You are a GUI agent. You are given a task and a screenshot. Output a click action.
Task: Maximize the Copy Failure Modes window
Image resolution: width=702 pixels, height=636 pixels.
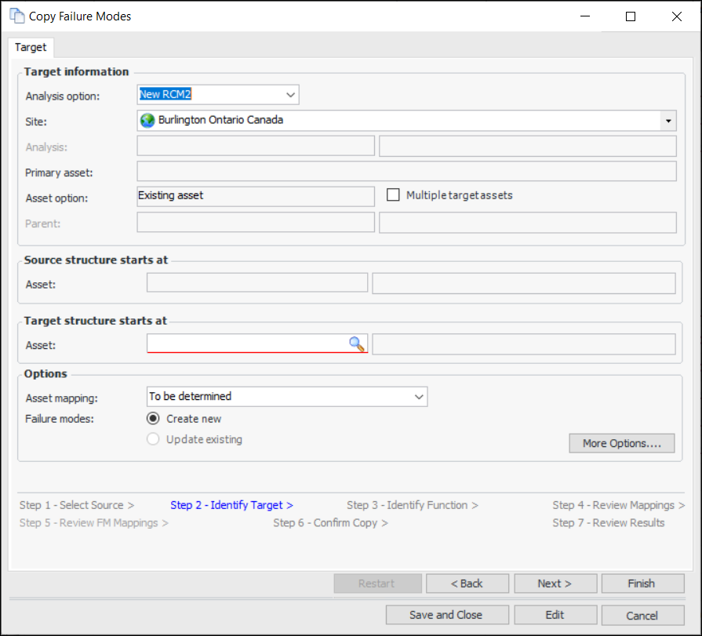[x=631, y=16]
